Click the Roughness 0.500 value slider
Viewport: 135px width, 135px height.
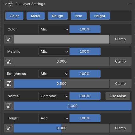coord(62,84)
